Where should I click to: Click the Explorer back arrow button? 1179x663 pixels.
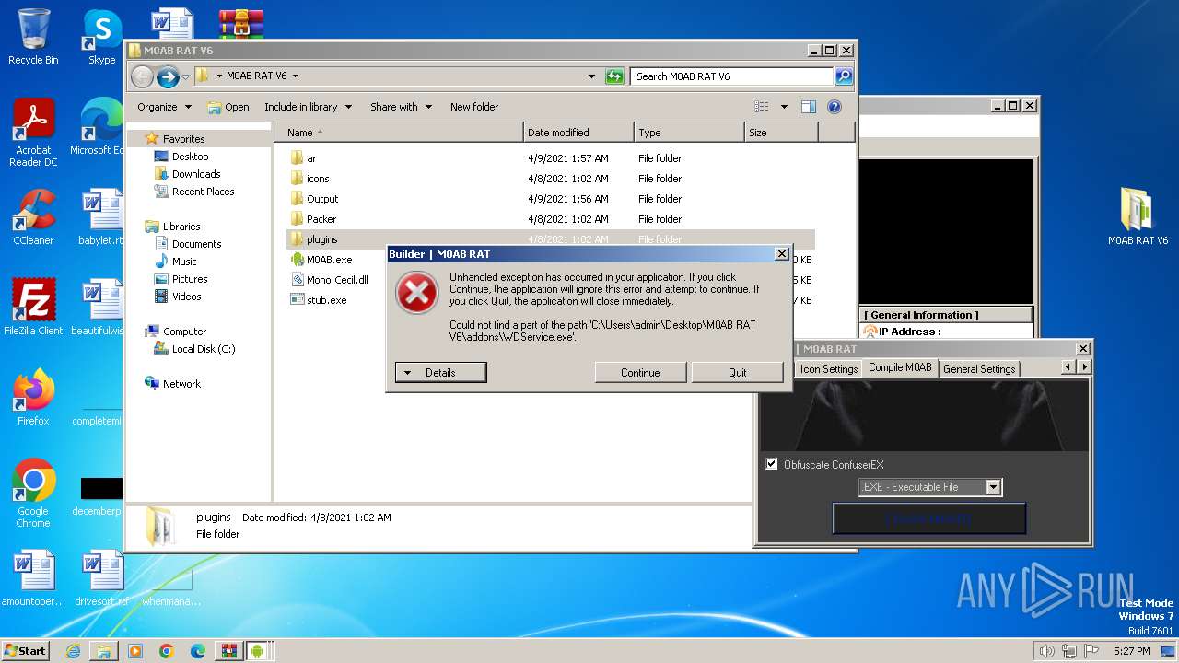point(142,76)
